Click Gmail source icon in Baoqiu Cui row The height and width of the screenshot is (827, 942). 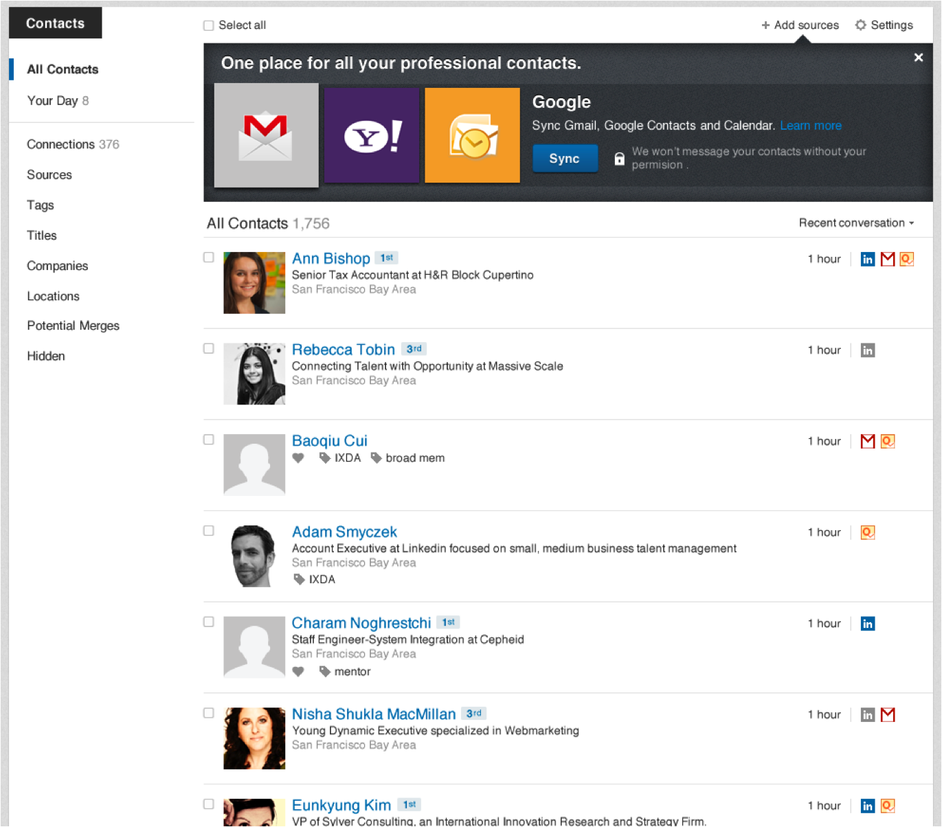868,441
